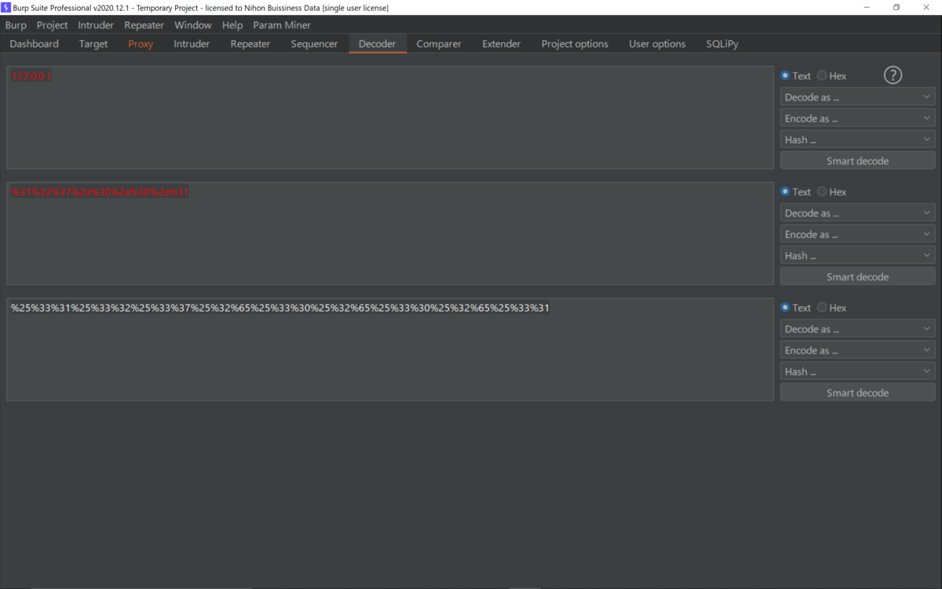This screenshot has height=589, width=942.
Task: Open 'Hash' dropdown in the %25%33%31 panel
Action: pos(857,371)
